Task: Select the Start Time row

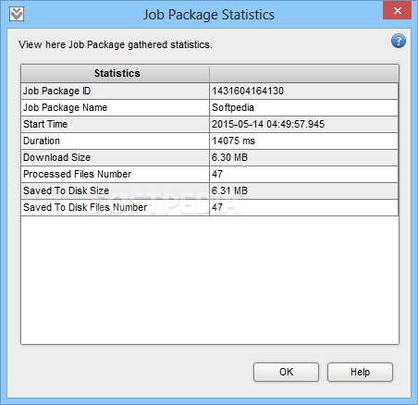Action: coord(210,124)
